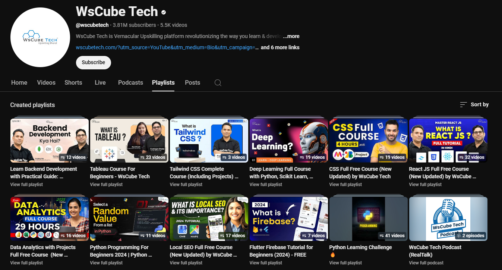View full playlist under React JS Course
This screenshot has width=502, height=270.
click(425, 185)
